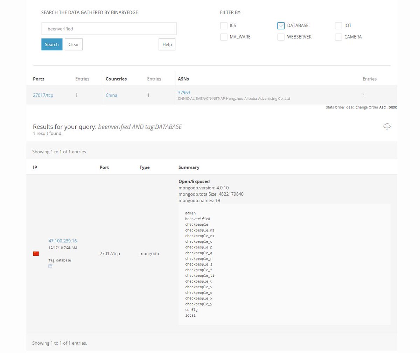Click the checkpeople_m1 database name
The image size is (420, 353).
click(200, 230)
